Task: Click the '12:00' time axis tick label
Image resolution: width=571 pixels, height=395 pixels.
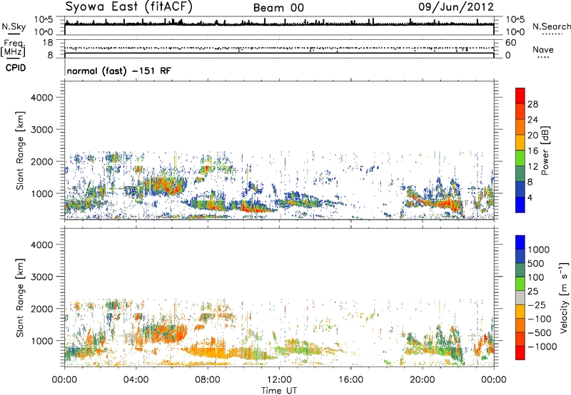Action: tap(279, 380)
